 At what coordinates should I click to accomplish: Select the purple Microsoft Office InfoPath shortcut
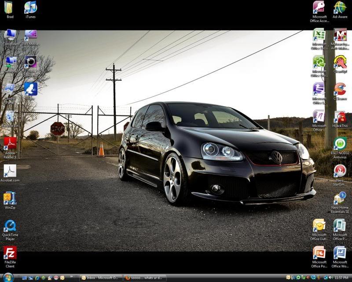click(319, 93)
